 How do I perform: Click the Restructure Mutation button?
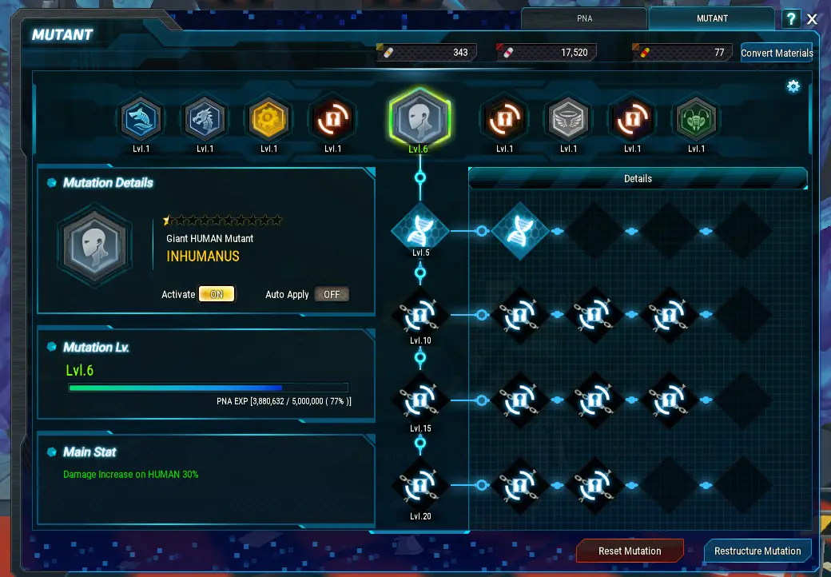(757, 551)
